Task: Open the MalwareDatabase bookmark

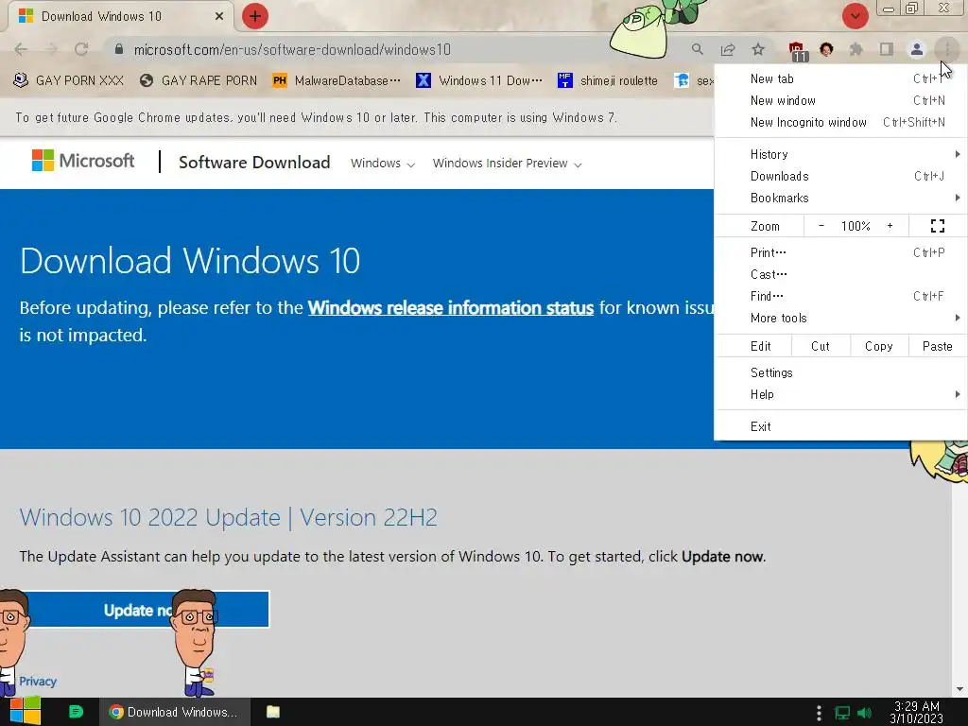Action: [x=337, y=80]
